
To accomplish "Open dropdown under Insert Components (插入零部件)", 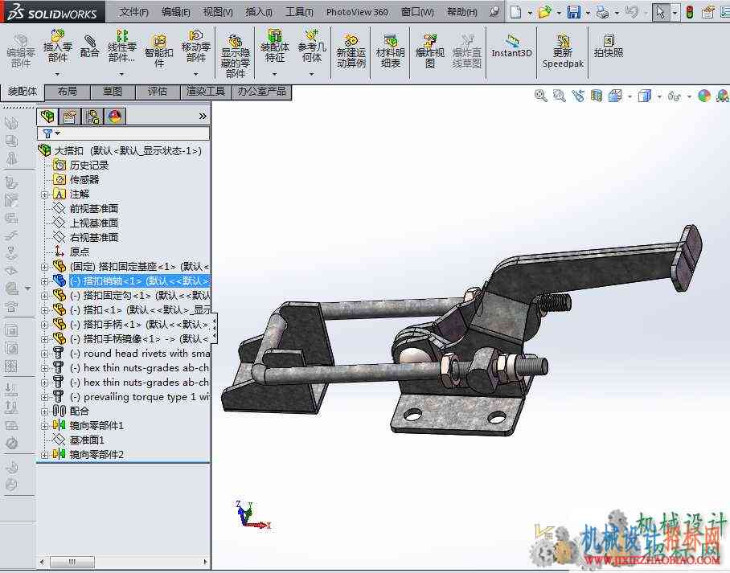I will (57, 74).
